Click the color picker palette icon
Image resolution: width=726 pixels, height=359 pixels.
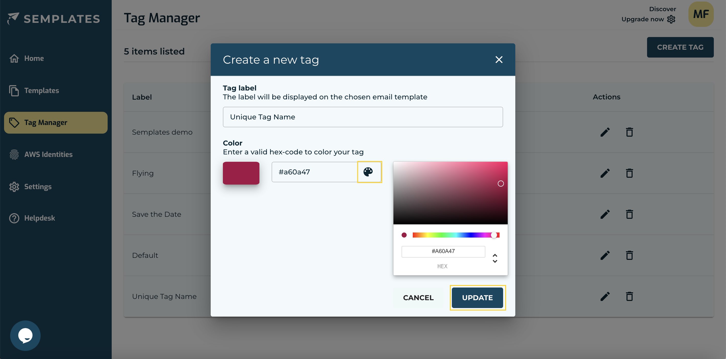coord(369,172)
